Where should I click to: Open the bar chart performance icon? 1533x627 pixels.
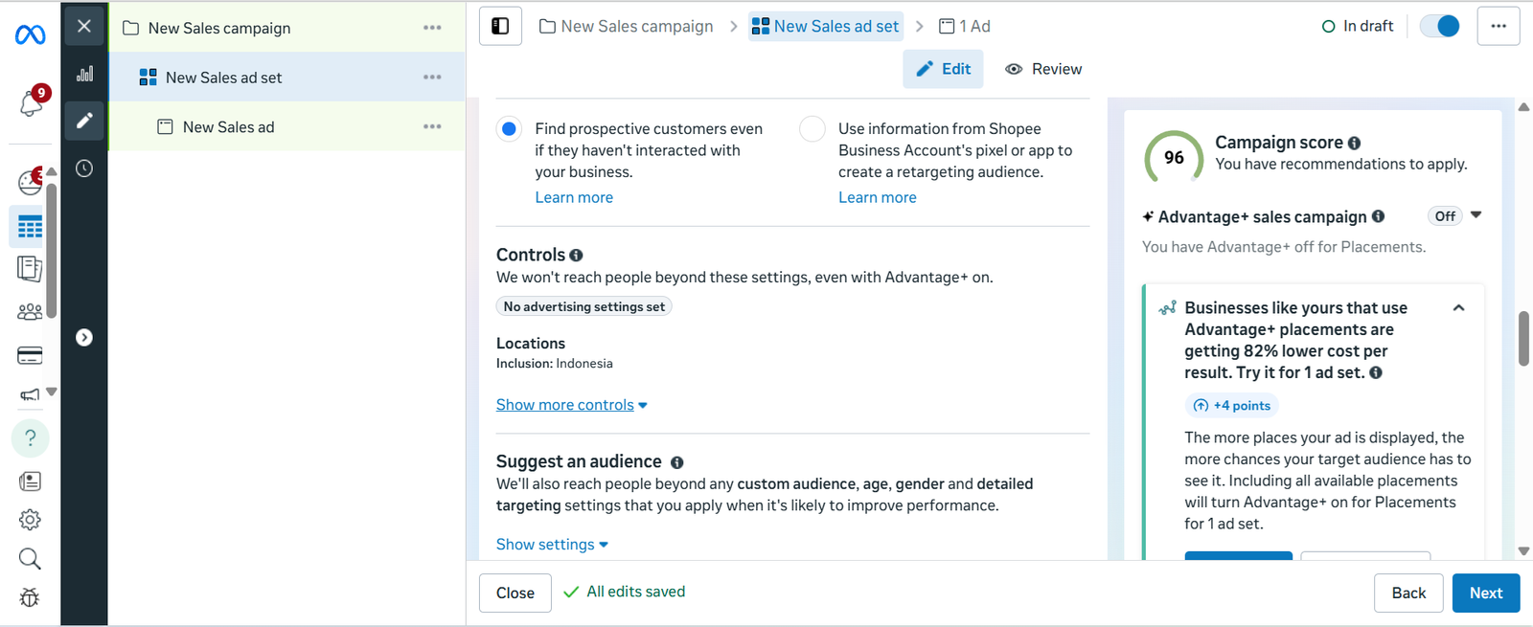click(x=84, y=74)
